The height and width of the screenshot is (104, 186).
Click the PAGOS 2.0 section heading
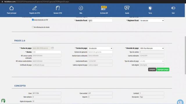point(20,40)
